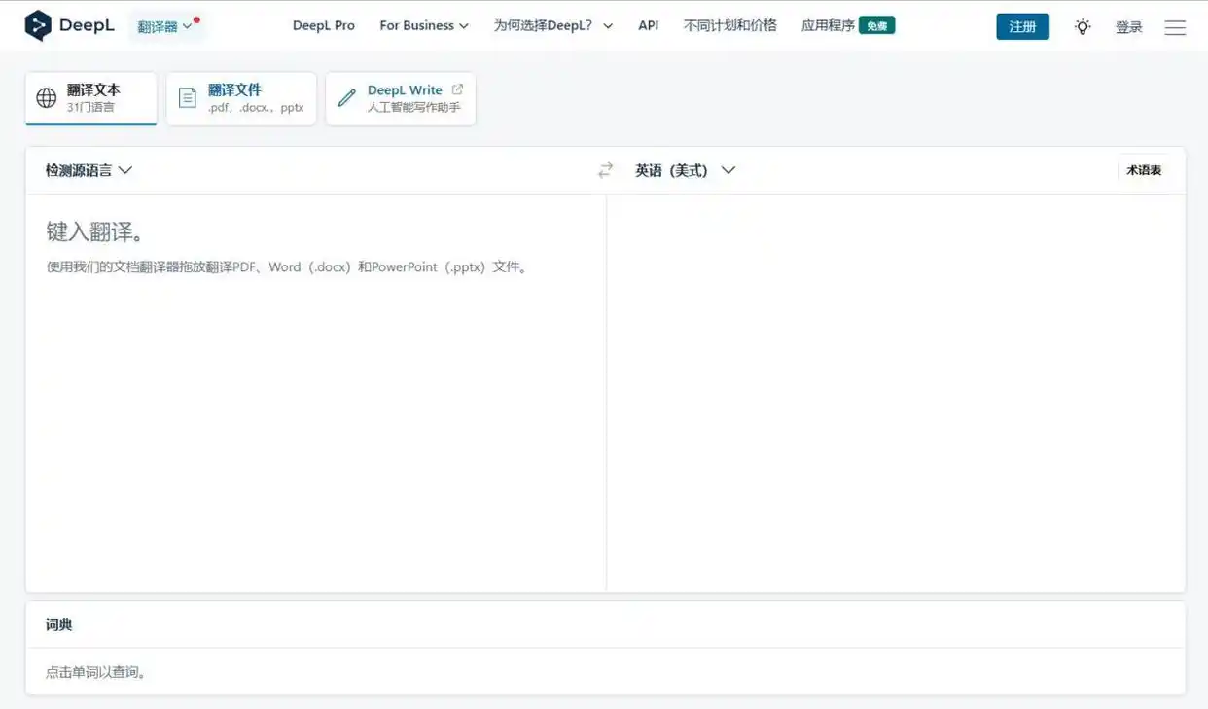1208x709 pixels.
Task: Expand the For Business dropdown menu
Action: (424, 25)
